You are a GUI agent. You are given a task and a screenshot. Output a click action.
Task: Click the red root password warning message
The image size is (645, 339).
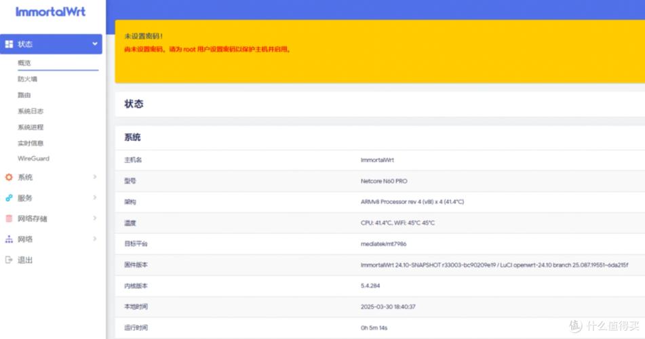point(208,49)
